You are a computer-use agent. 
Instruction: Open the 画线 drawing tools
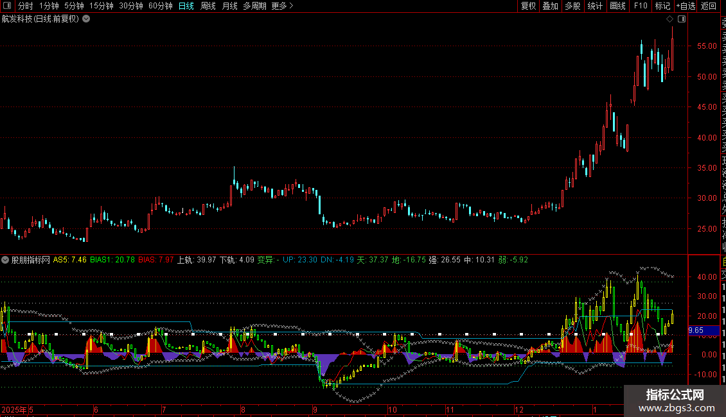point(617,6)
